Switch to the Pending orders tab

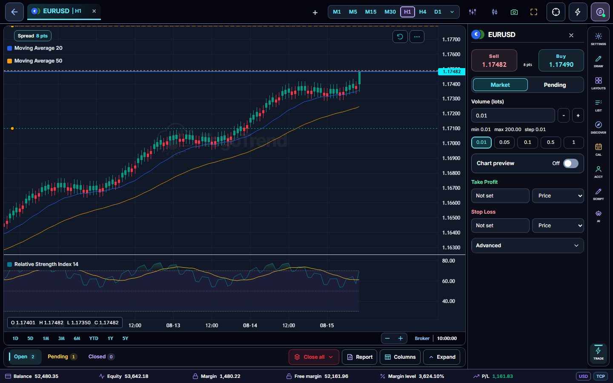tap(62, 357)
